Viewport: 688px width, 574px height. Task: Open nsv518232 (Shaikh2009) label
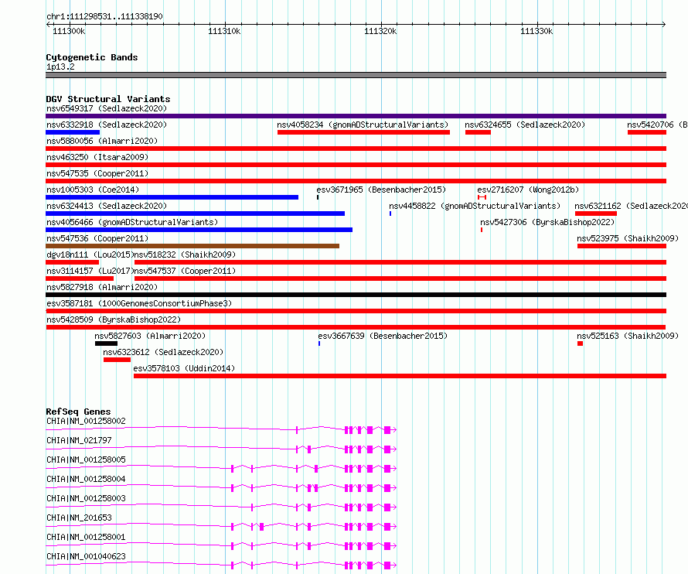(185, 255)
